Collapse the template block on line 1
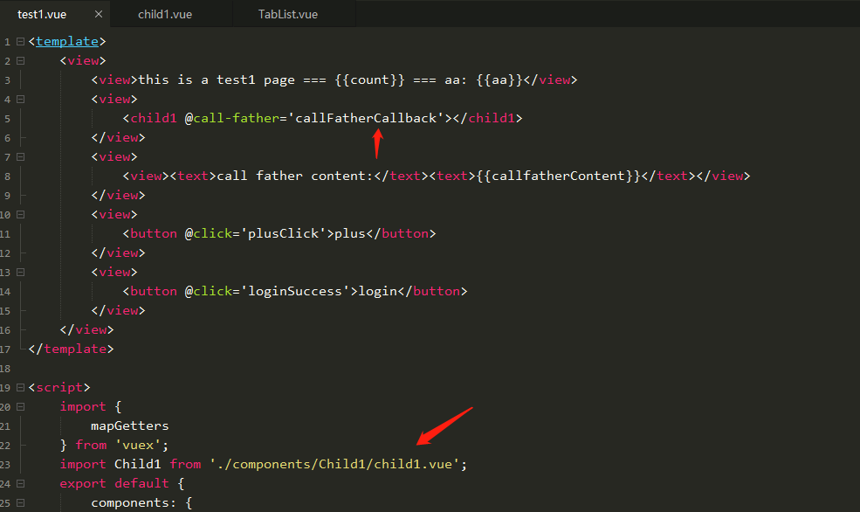This screenshot has width=860, height=512. coord(20,41)
